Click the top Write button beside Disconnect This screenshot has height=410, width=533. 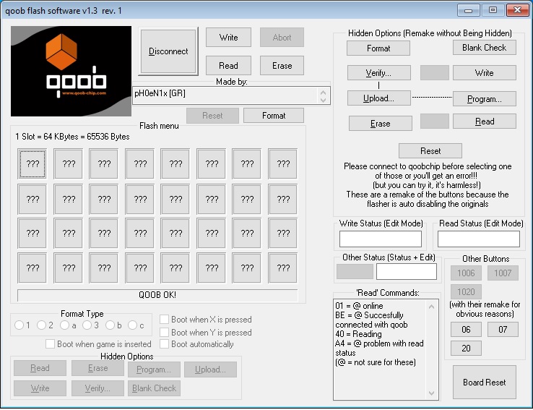point(228,38)
